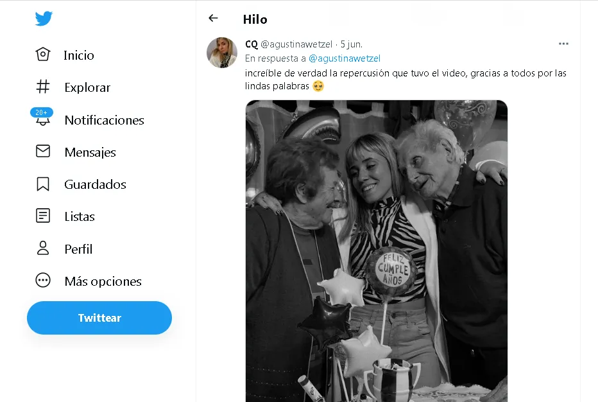Click the Listas icon
Screen dimensions: 598x402
[x=43, y=216]
